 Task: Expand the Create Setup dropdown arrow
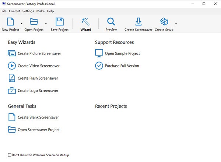click(176, 24)
